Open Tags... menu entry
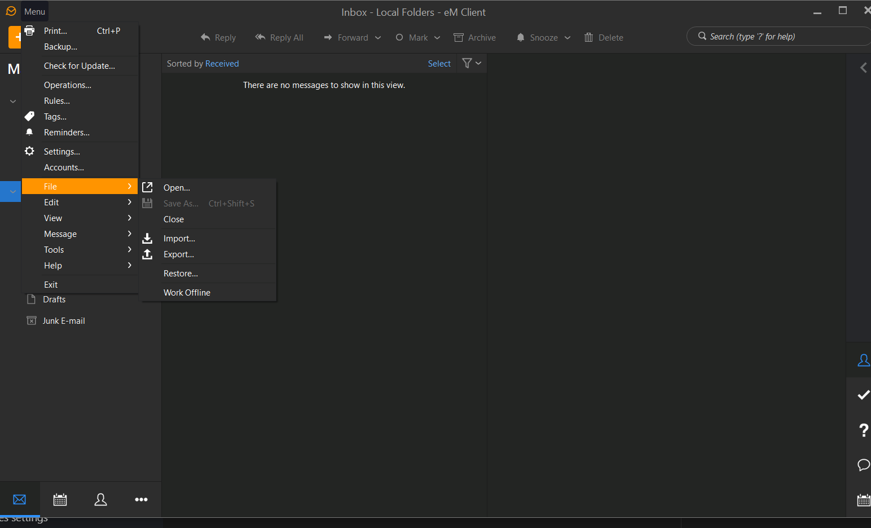The image size is (871, 528). pyautogui.click(x=80, y=117)
